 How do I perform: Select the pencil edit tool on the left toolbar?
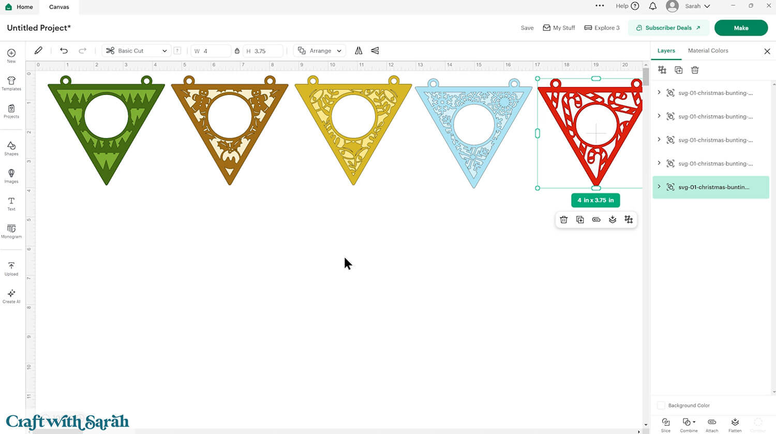(x=38, y=50)
